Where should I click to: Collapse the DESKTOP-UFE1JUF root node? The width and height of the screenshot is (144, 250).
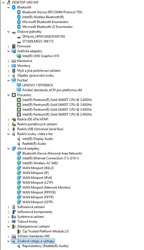[4, 2]
